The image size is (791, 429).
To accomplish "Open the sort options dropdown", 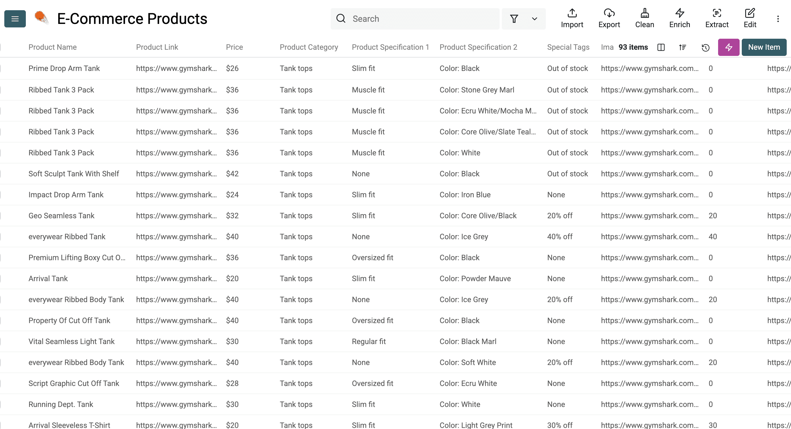I will point(683,48).
